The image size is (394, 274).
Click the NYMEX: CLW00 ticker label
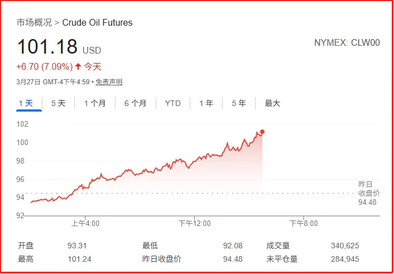[347, 43]
